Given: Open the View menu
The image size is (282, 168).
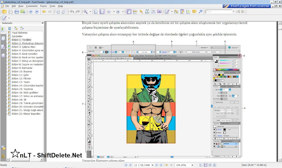Looking at the screenshot, I should [21, 6].
